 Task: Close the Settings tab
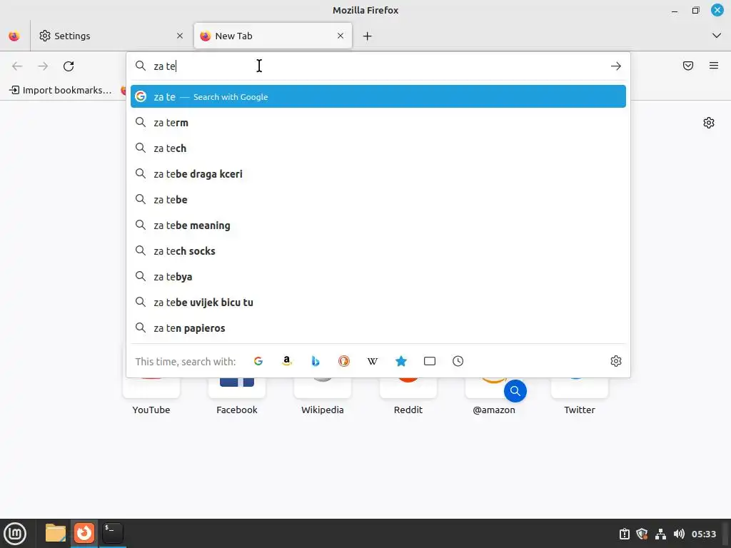pyautogui.click(x=180, y=36)
